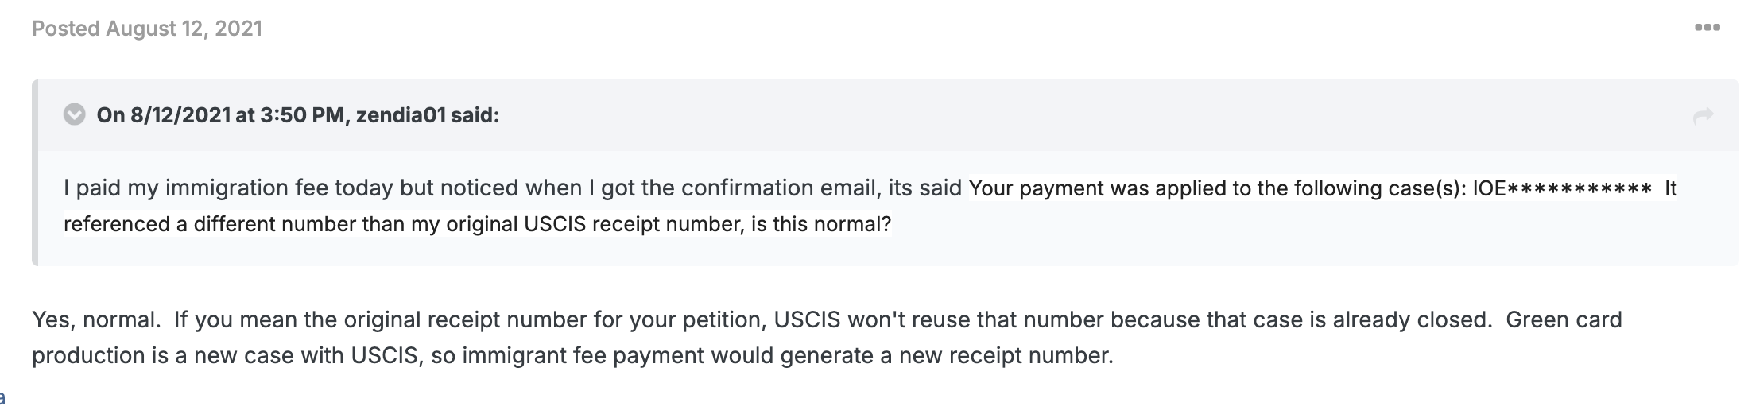Click the "said:" text in quote header

tap(475, 115)
